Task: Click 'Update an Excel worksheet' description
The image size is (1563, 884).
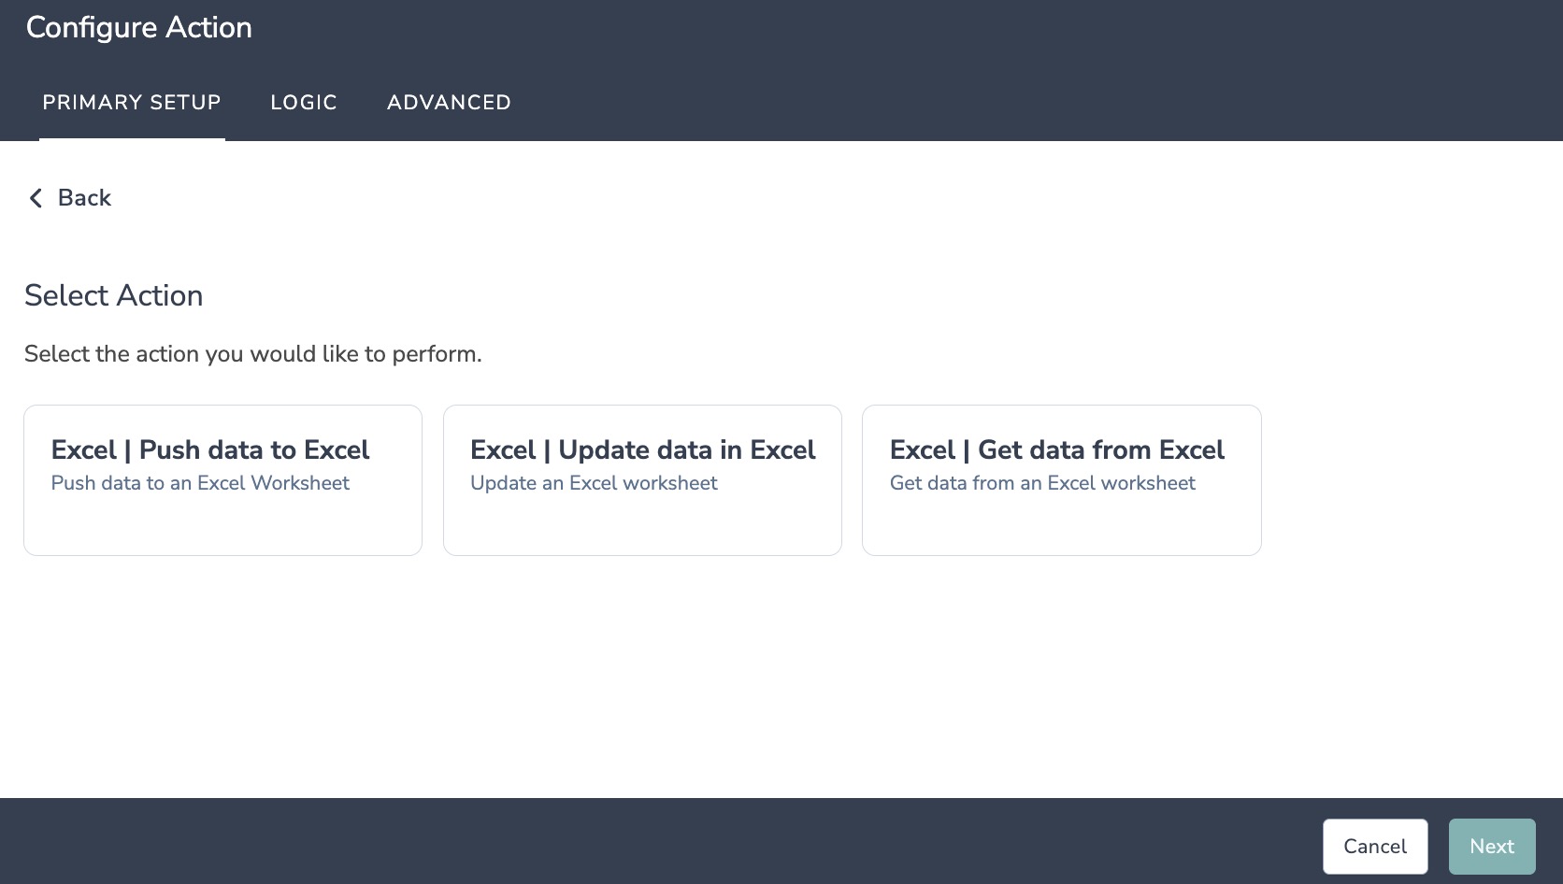Action: pos(594,483)
